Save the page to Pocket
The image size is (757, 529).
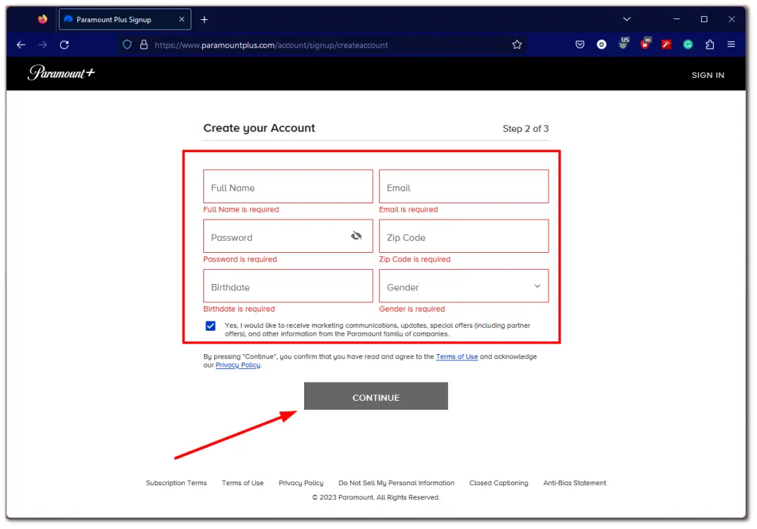[x=580, y=44]
